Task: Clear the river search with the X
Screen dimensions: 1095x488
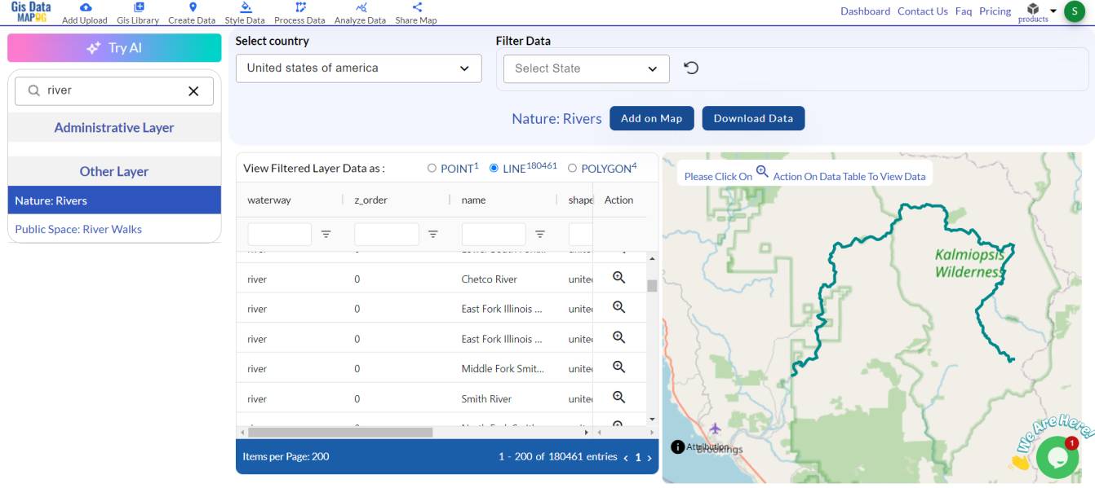Action: pyautogui.click(x=193, y=90)
